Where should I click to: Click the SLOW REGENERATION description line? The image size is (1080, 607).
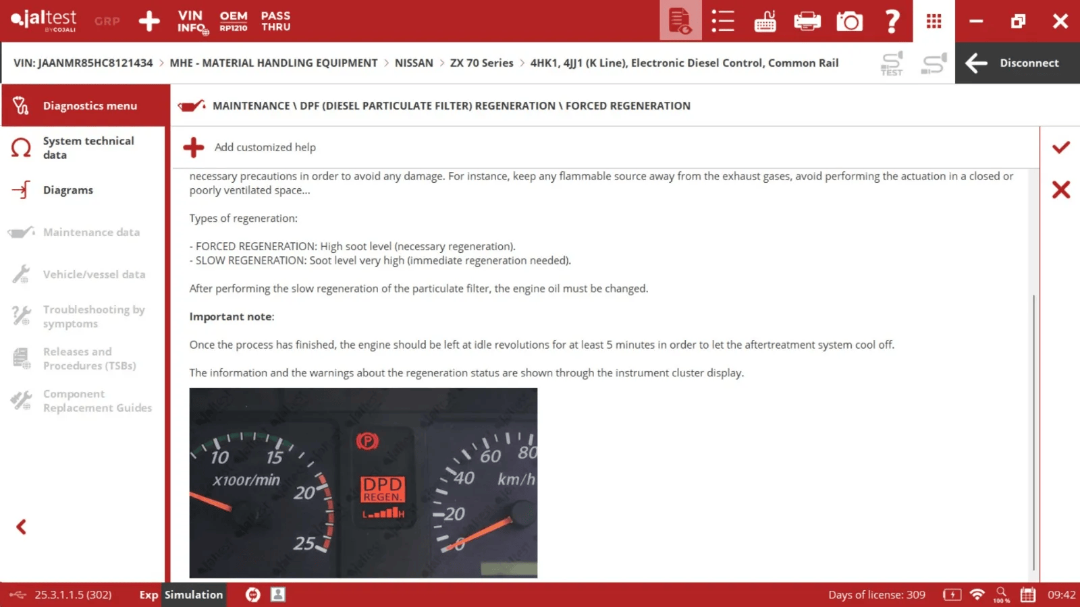(380, 260)
